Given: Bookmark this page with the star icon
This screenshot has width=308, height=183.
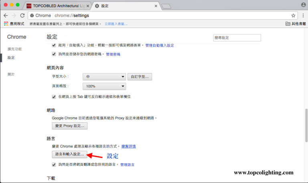Looking at the screenshot, I should pyautogui.click(x=293, y=16).
